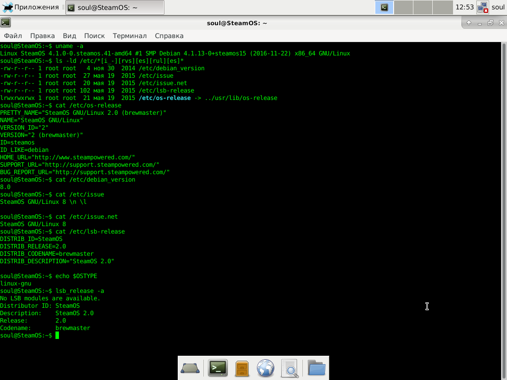Screen dimensions: 507x380
Task: Click the 'echo $OSTYPE' command line
Action: coord(49,276)
